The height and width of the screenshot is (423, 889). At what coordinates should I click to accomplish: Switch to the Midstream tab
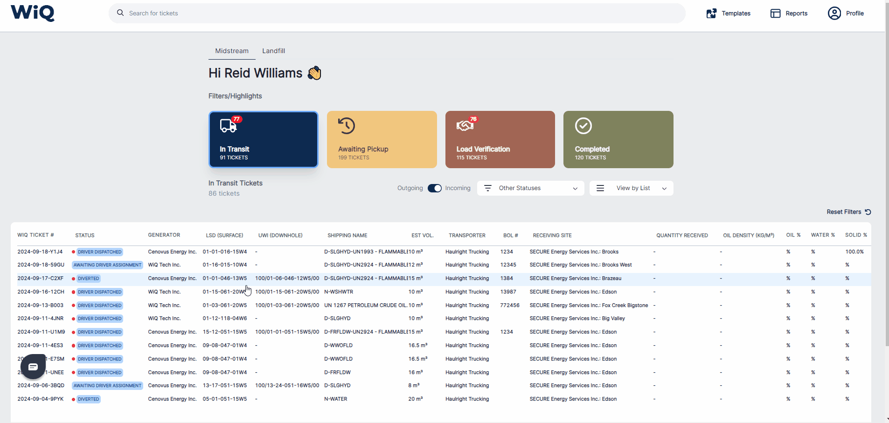pos(232,51)
